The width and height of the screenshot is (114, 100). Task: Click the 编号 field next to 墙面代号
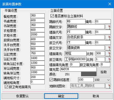pyautogui.click(x=103, y=32)
